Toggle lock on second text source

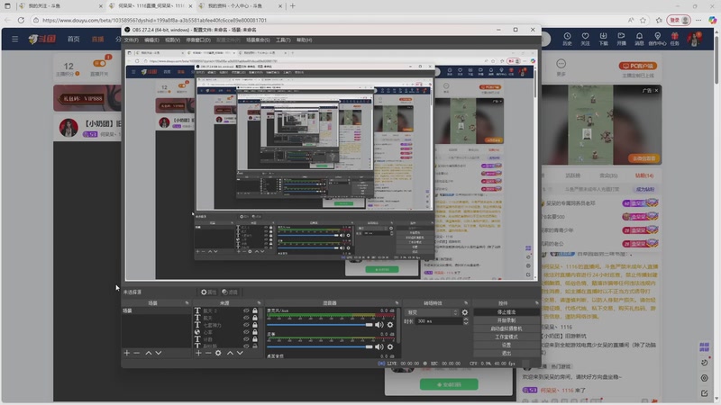[255, 318]
